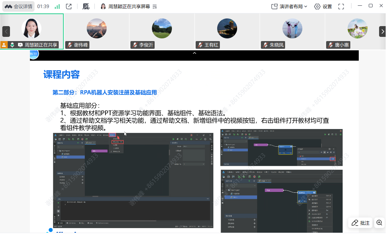Unmute 朱晓凤's microphone

265,45
